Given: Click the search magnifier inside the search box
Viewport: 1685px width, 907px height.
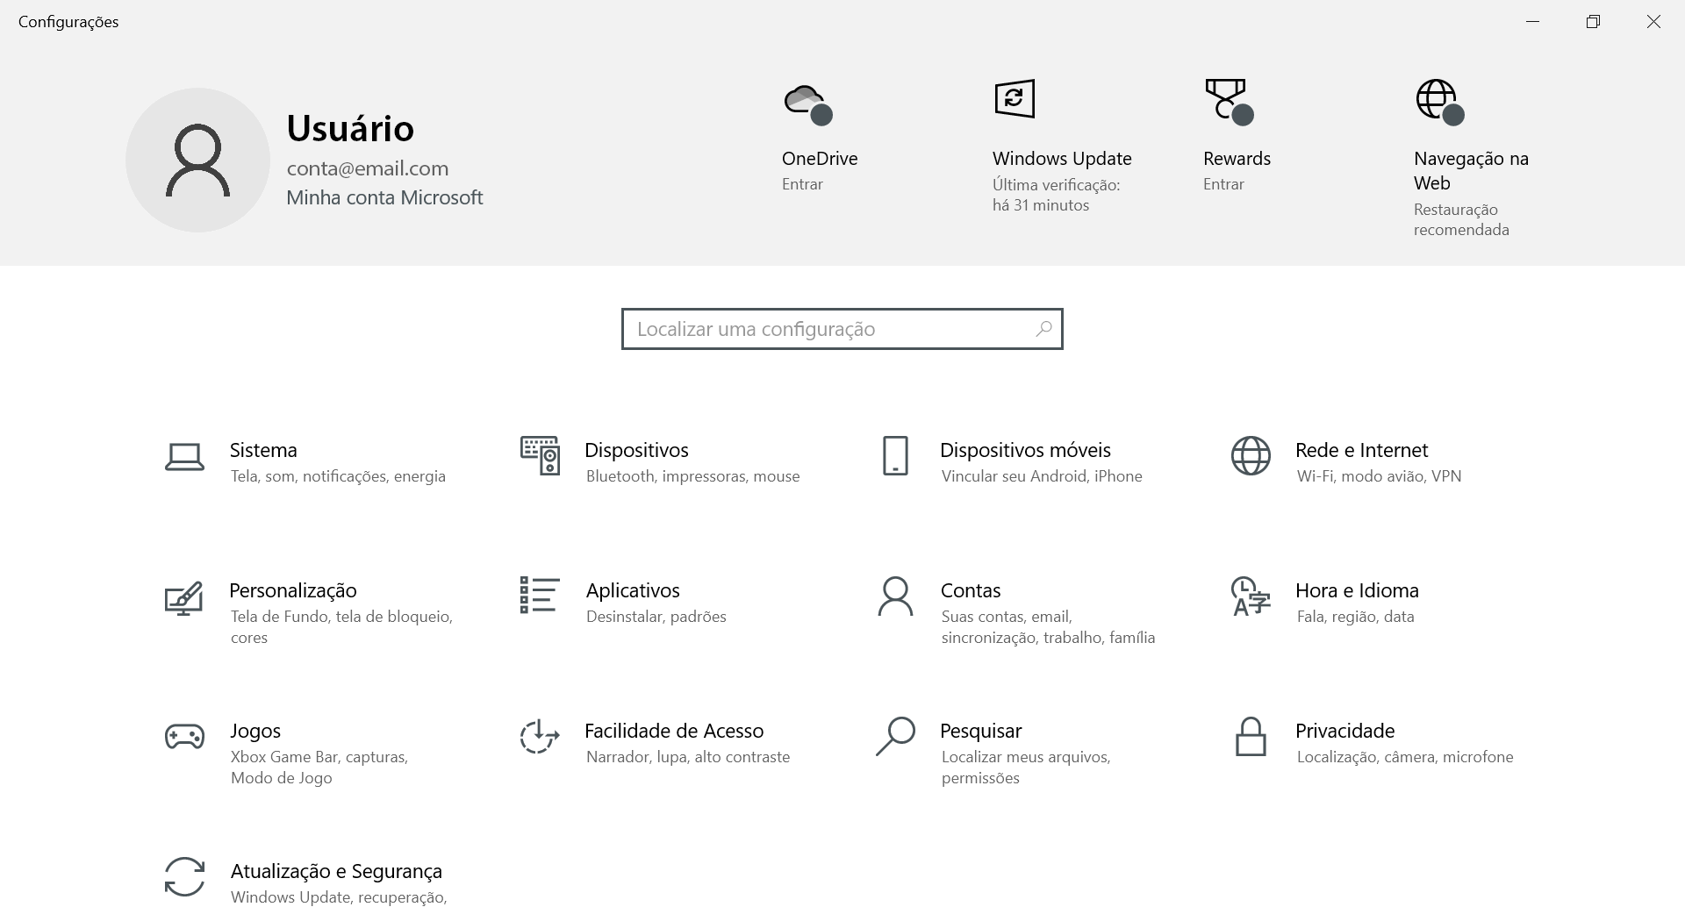Looking at the screenshot, I should (1043, 329).
